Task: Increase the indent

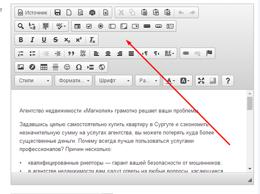Action: tap(58, 53)
